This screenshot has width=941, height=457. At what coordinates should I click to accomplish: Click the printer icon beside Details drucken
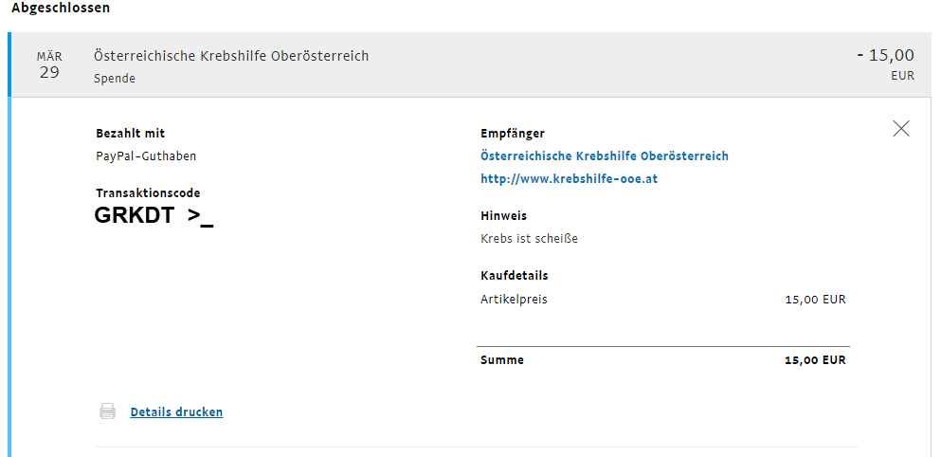tap(107, 411)
